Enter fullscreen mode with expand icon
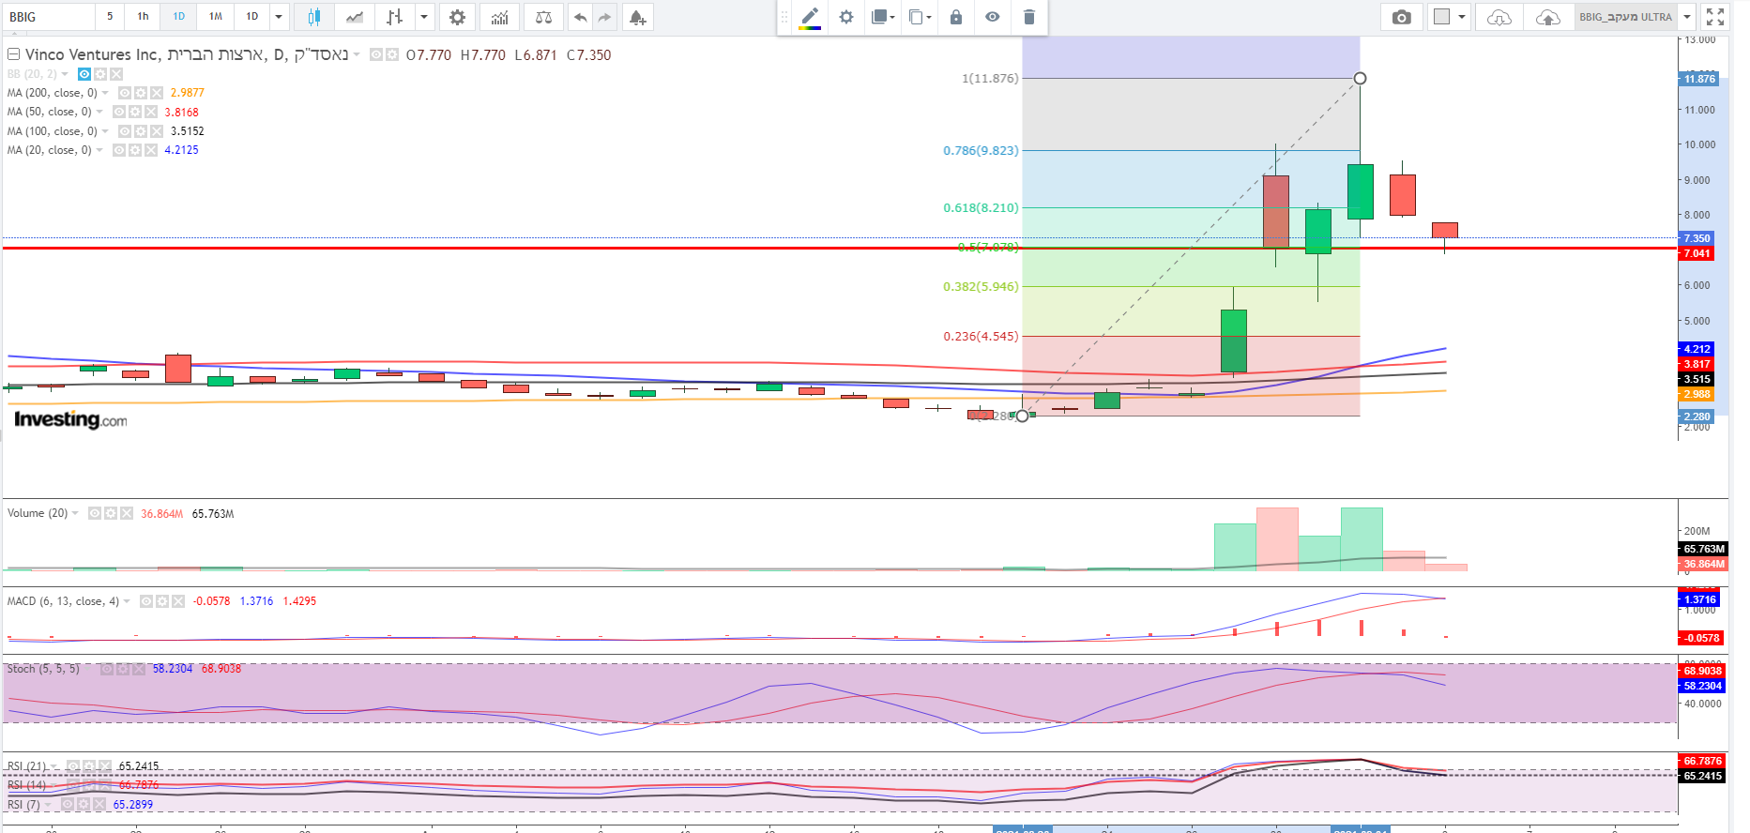Image resolution: width=1750 pixels, height=833 pixels. click(1715, 17)
